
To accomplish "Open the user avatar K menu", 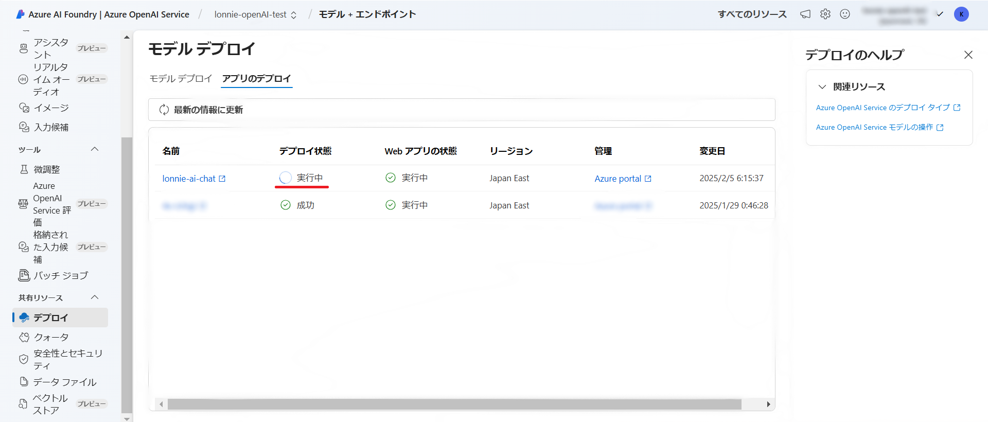I will (x=961, y=14).
